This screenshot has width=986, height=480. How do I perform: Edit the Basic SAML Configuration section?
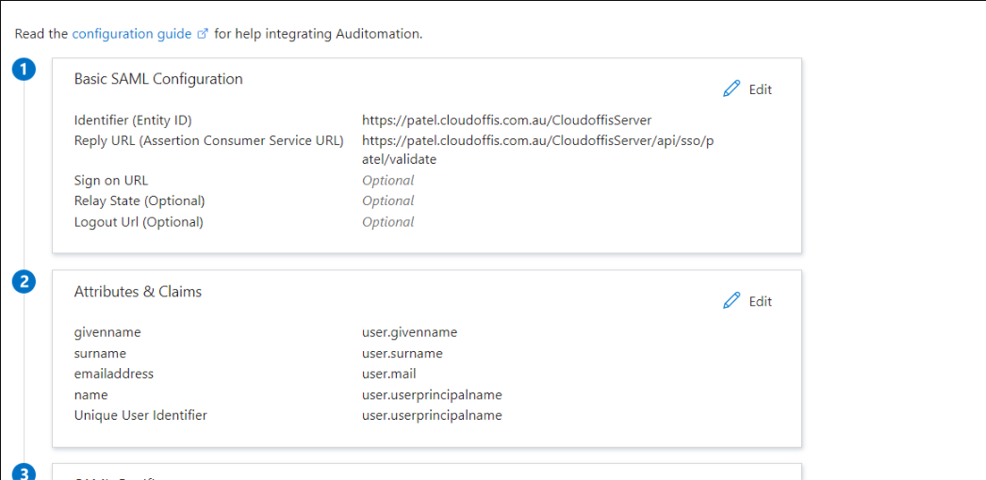tap(760, 89)
